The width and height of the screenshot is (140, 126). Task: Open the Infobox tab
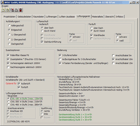(120, 17)
